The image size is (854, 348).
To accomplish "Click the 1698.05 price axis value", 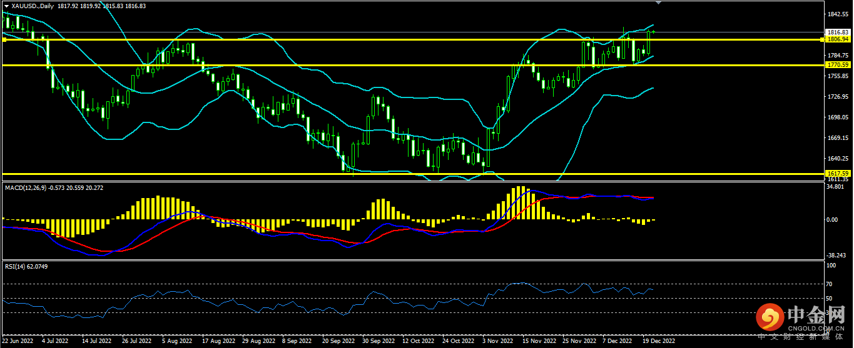I will 837,117.
